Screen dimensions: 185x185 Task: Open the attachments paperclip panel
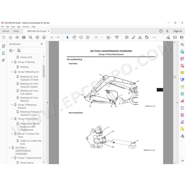[x=3, y=60]
